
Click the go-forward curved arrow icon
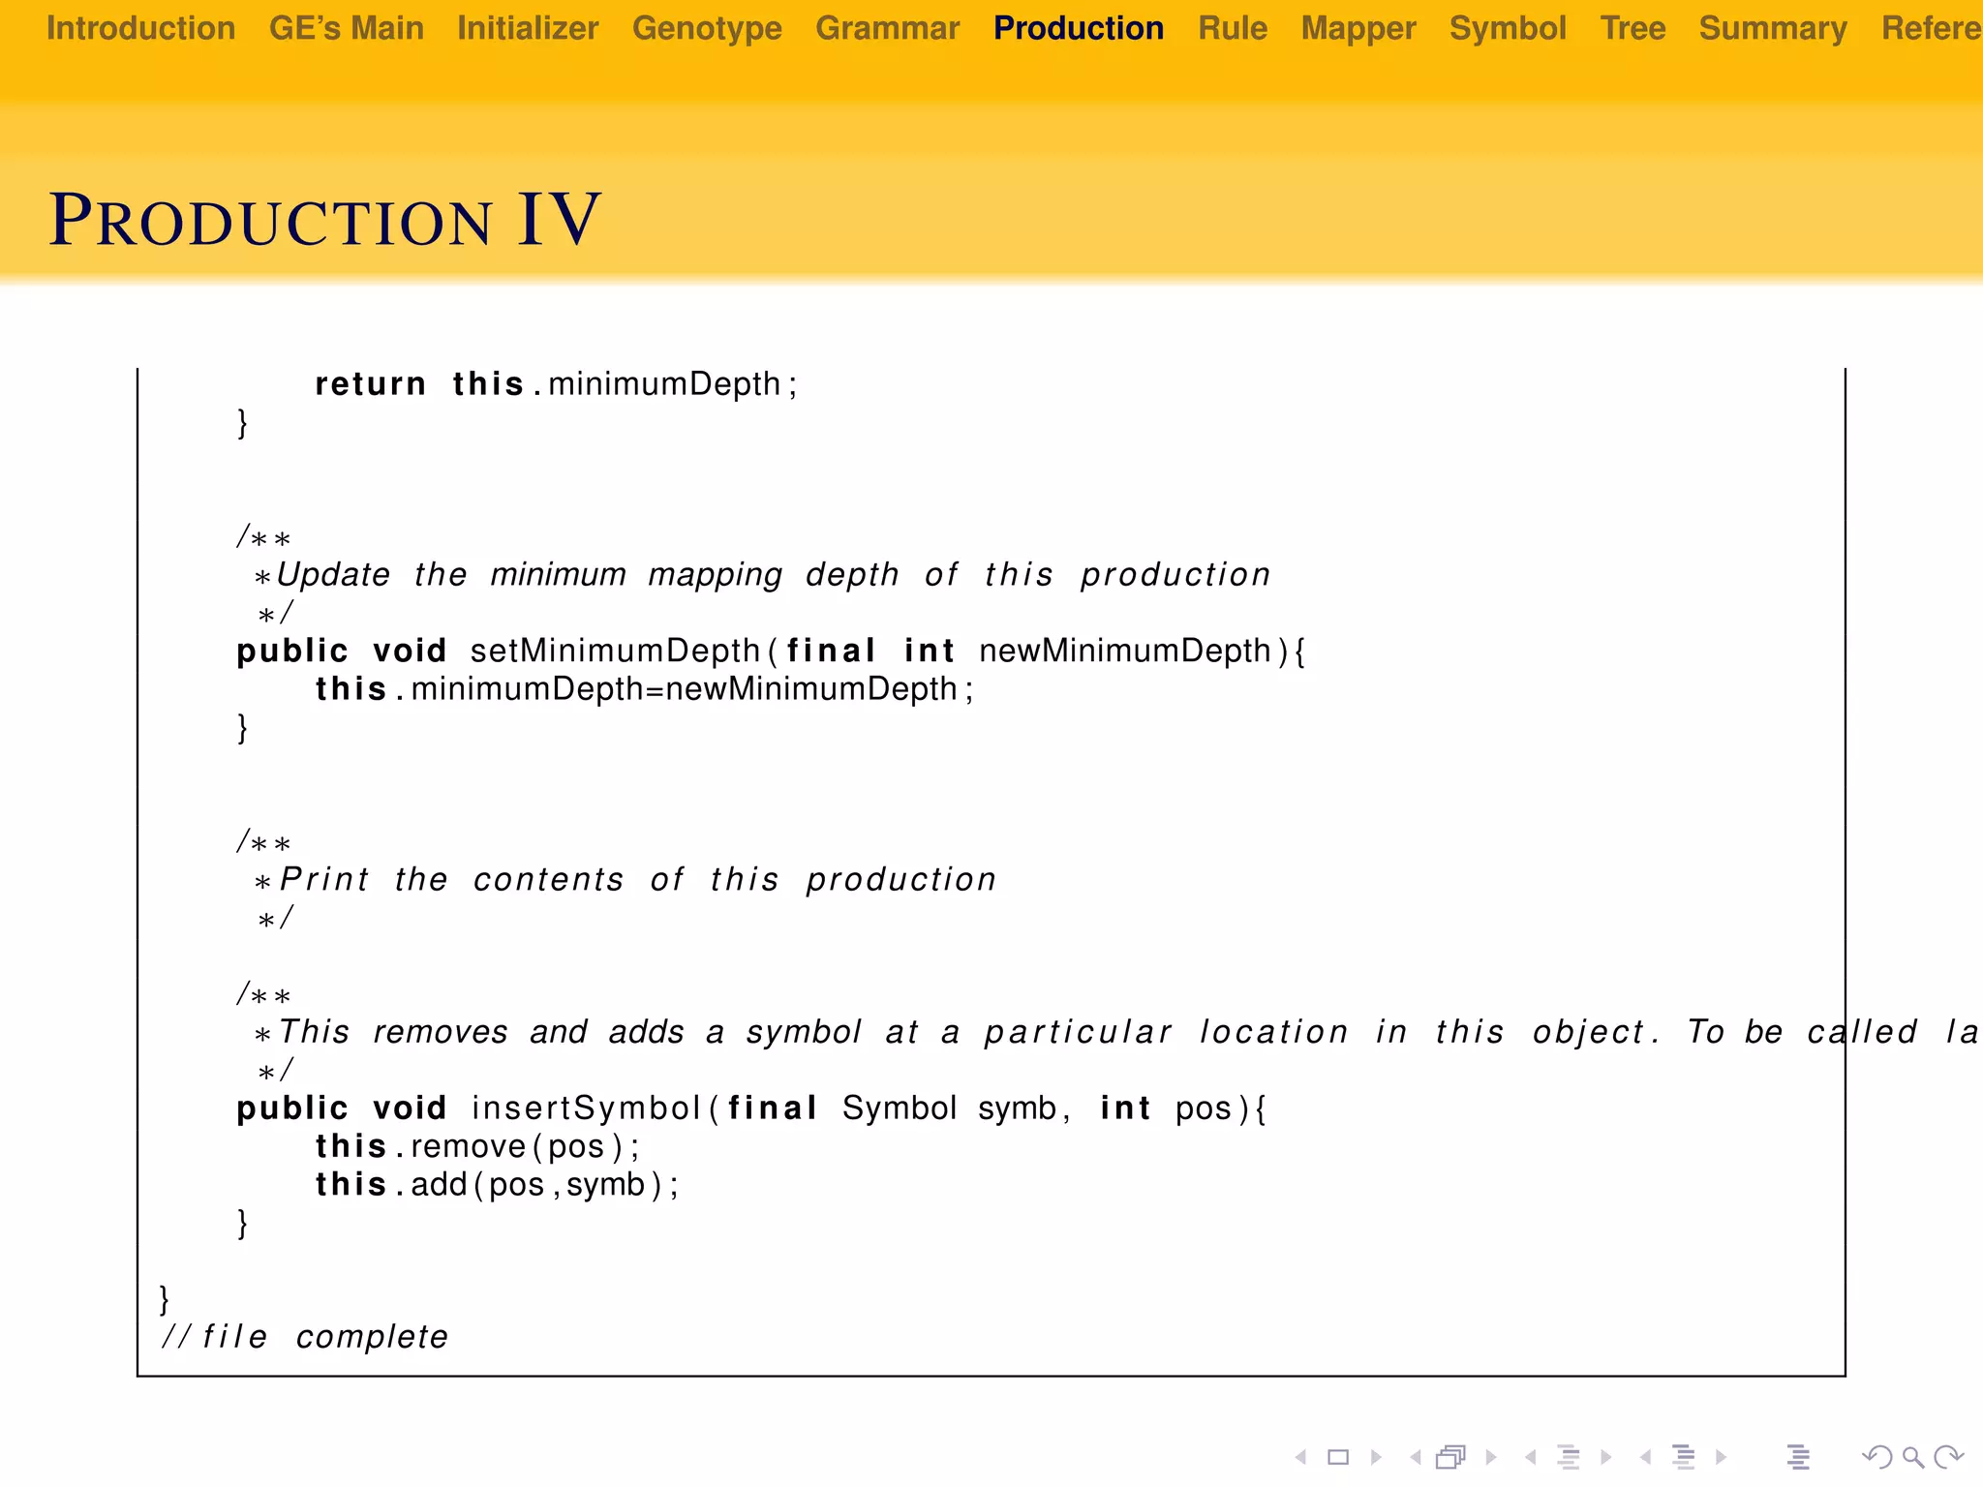1947,1457
